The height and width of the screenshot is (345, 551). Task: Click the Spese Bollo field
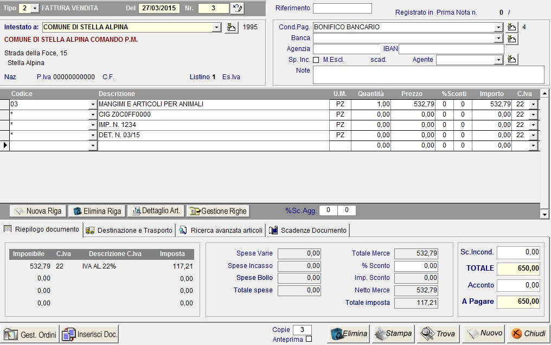click(x=299, y=278)
